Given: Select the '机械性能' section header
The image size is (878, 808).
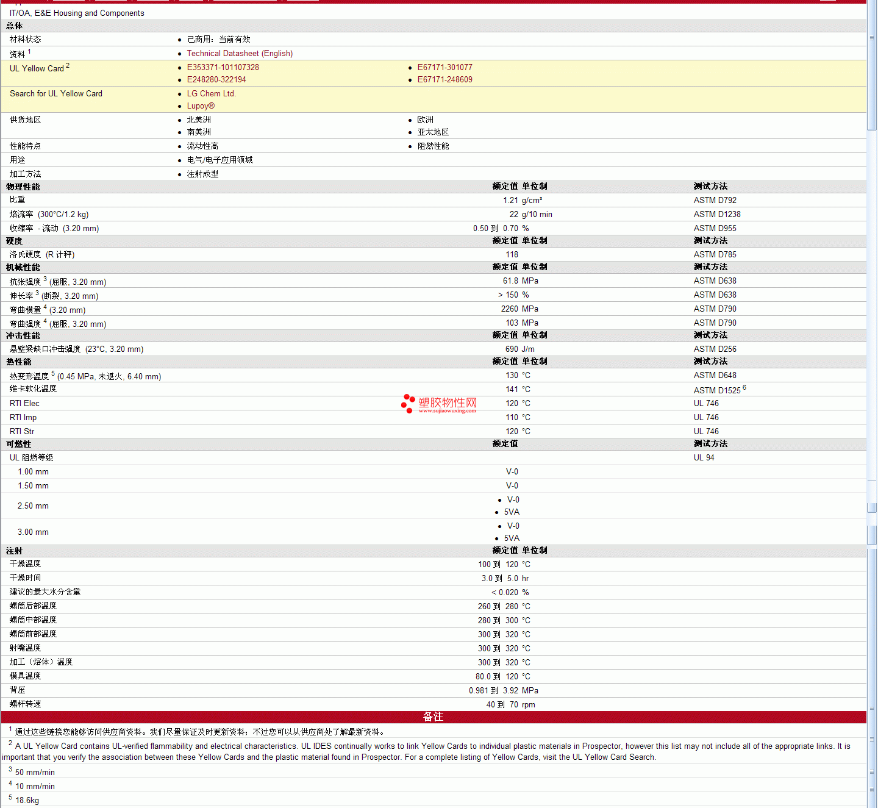Looking at the screenshot, I should pyautogui.click(x=23, y=268).
